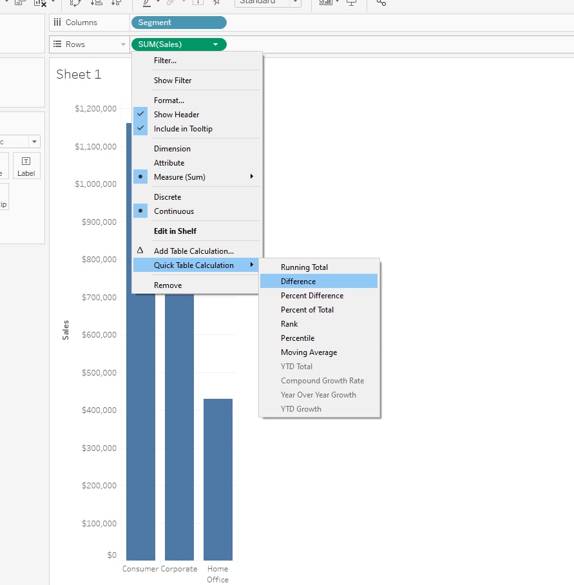The height and width of the screenshot is (585, 574).
Task: Click the $500,000 axis label
Action: [x=99, y=373]
